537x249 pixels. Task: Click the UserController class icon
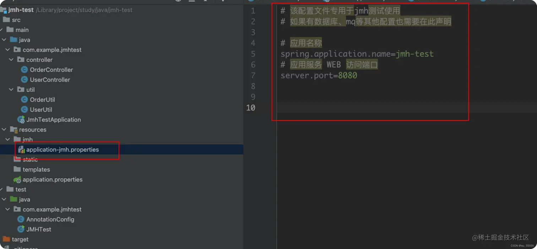[x=25, y=79]
